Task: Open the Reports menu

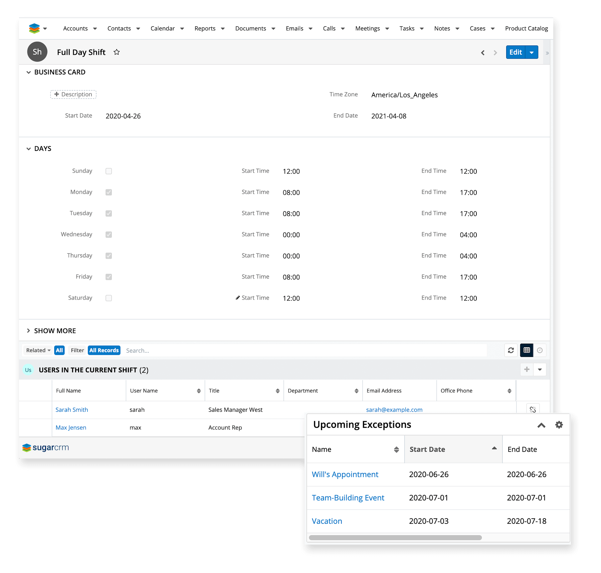Action: click(205, 28)
